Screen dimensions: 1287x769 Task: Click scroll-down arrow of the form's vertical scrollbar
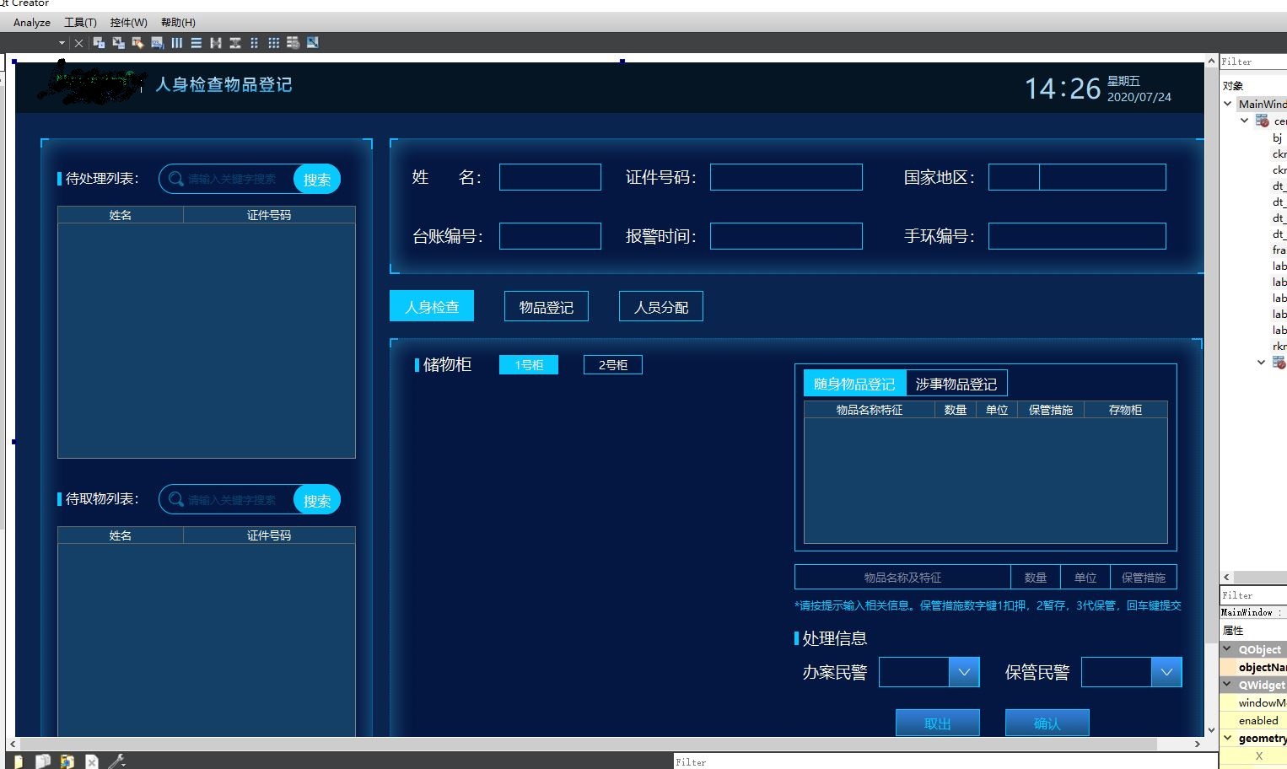click(1212, 730)
